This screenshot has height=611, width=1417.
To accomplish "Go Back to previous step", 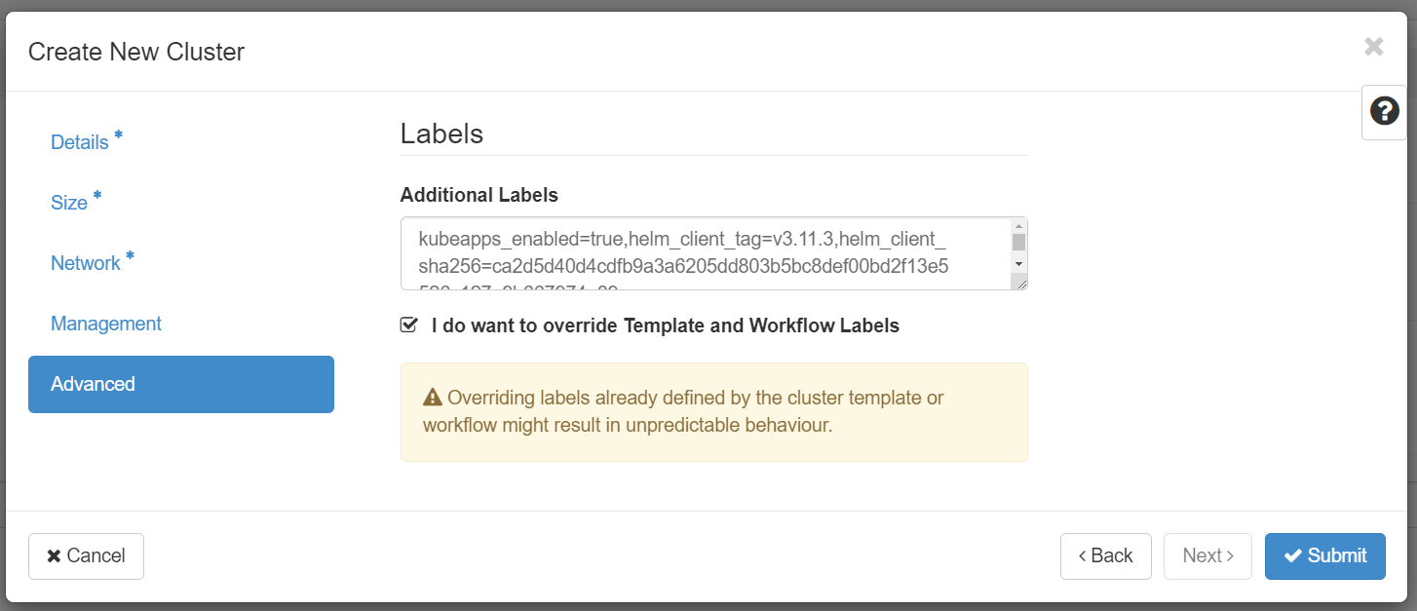I will 1105,555.
